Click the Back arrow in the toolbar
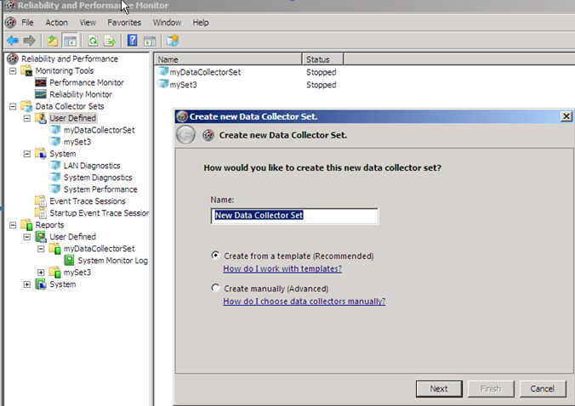This screenshot has height=406, width=575. 12,40
